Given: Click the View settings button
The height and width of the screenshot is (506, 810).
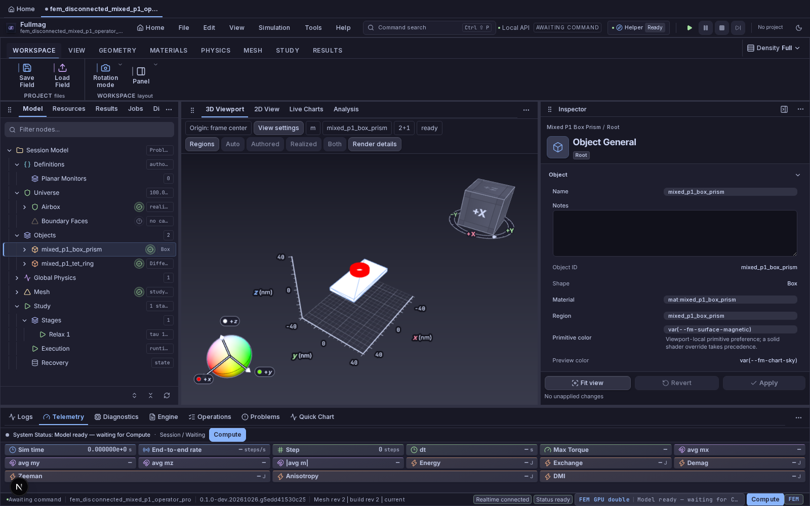Looking at the screenshot, I should [x=278, y=128].
